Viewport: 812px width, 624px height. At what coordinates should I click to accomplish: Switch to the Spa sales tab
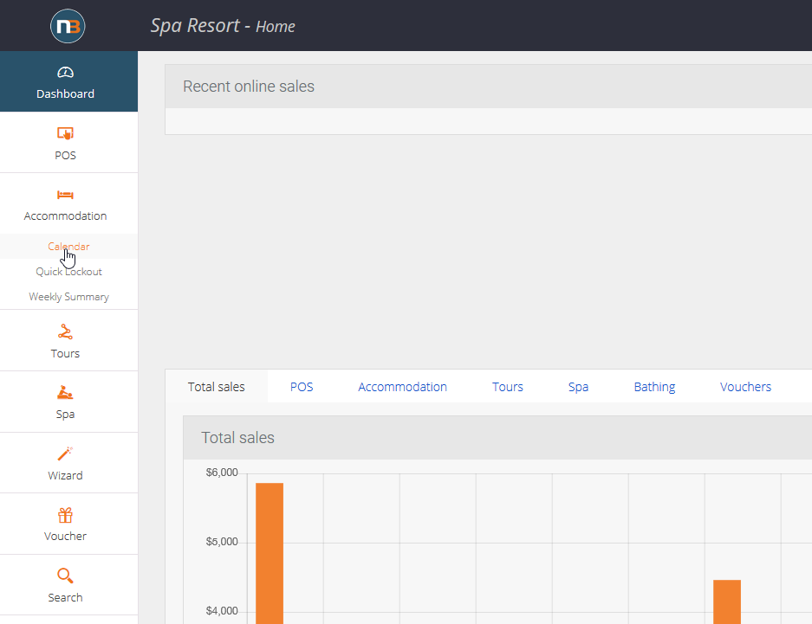578,387
